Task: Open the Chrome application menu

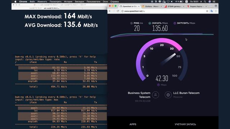Action: [x=23, y=1]
